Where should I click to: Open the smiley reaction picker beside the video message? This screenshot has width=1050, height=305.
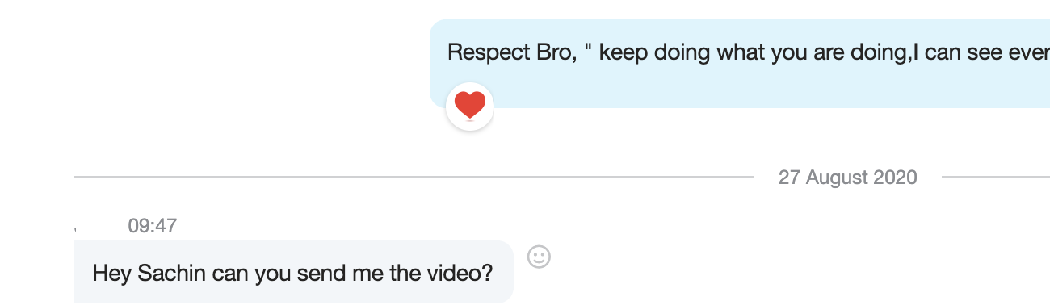pos(539,257)
